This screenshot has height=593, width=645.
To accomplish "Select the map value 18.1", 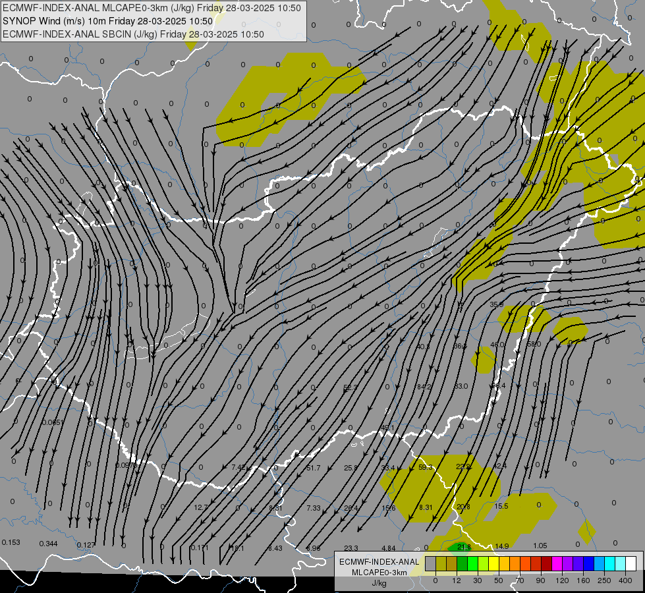I will pos(237,548).
